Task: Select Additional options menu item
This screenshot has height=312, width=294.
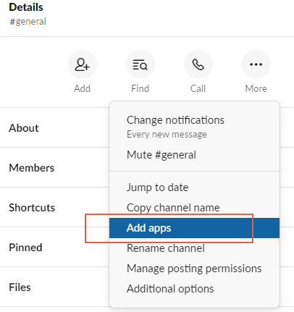Action: (194, 289)
